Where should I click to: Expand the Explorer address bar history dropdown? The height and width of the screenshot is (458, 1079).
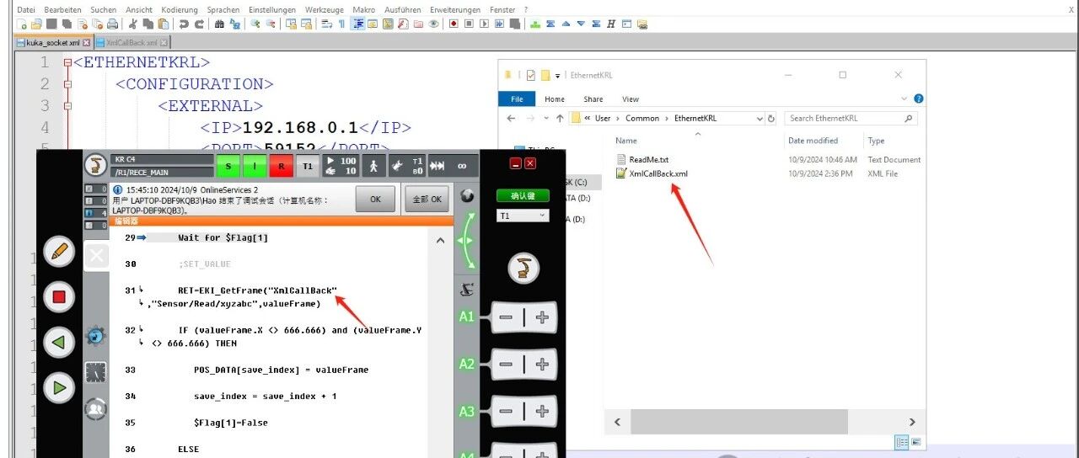point(760,118)
